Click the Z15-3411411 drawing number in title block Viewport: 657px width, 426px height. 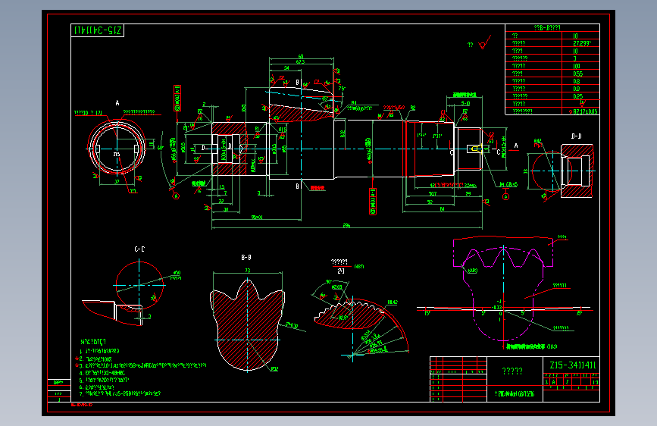click(572, 365)
